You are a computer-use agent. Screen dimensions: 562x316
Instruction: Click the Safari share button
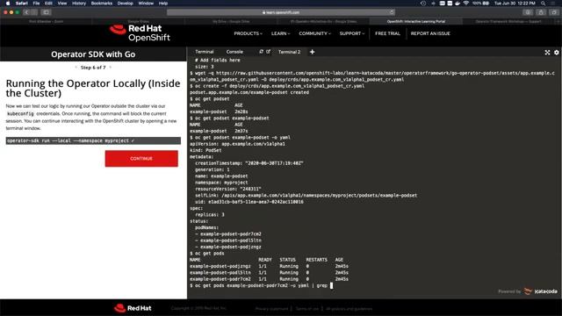pos(541,12)
